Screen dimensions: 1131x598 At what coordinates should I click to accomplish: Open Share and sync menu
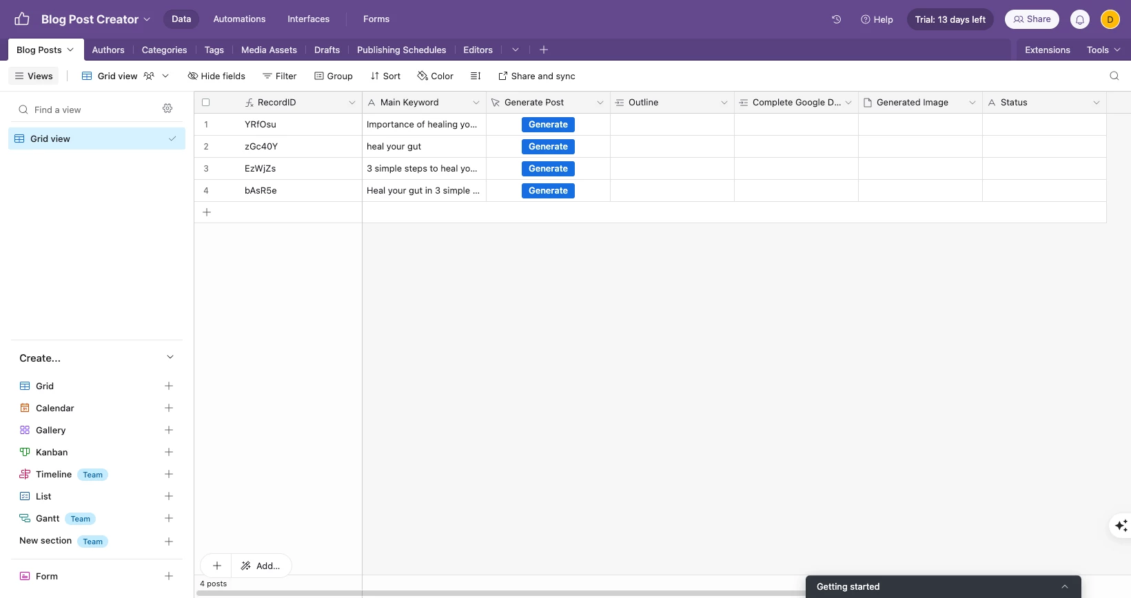click(x=536, y=76)
